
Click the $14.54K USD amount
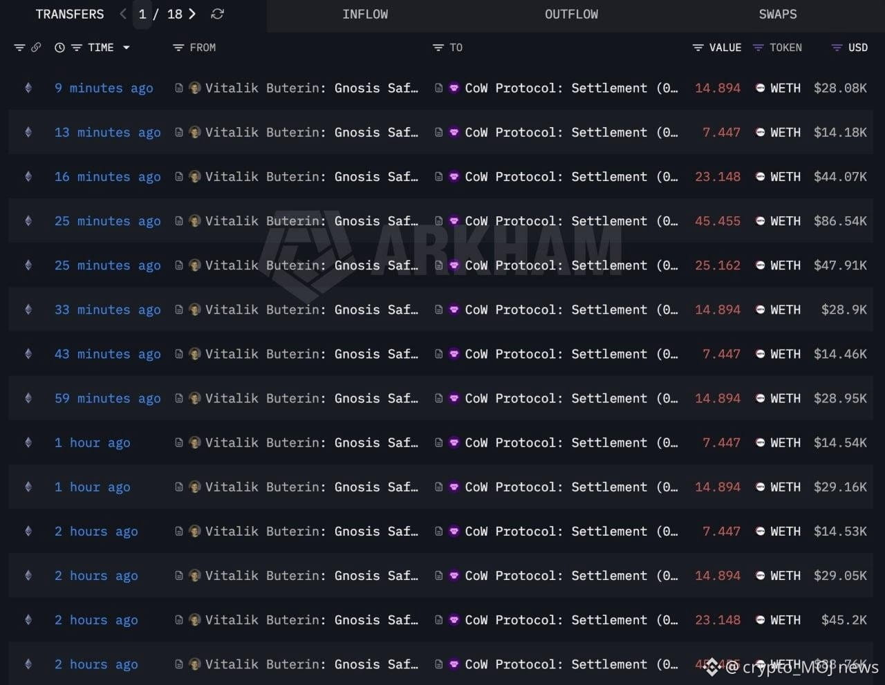pyautogui.click(x=840, y=442)
